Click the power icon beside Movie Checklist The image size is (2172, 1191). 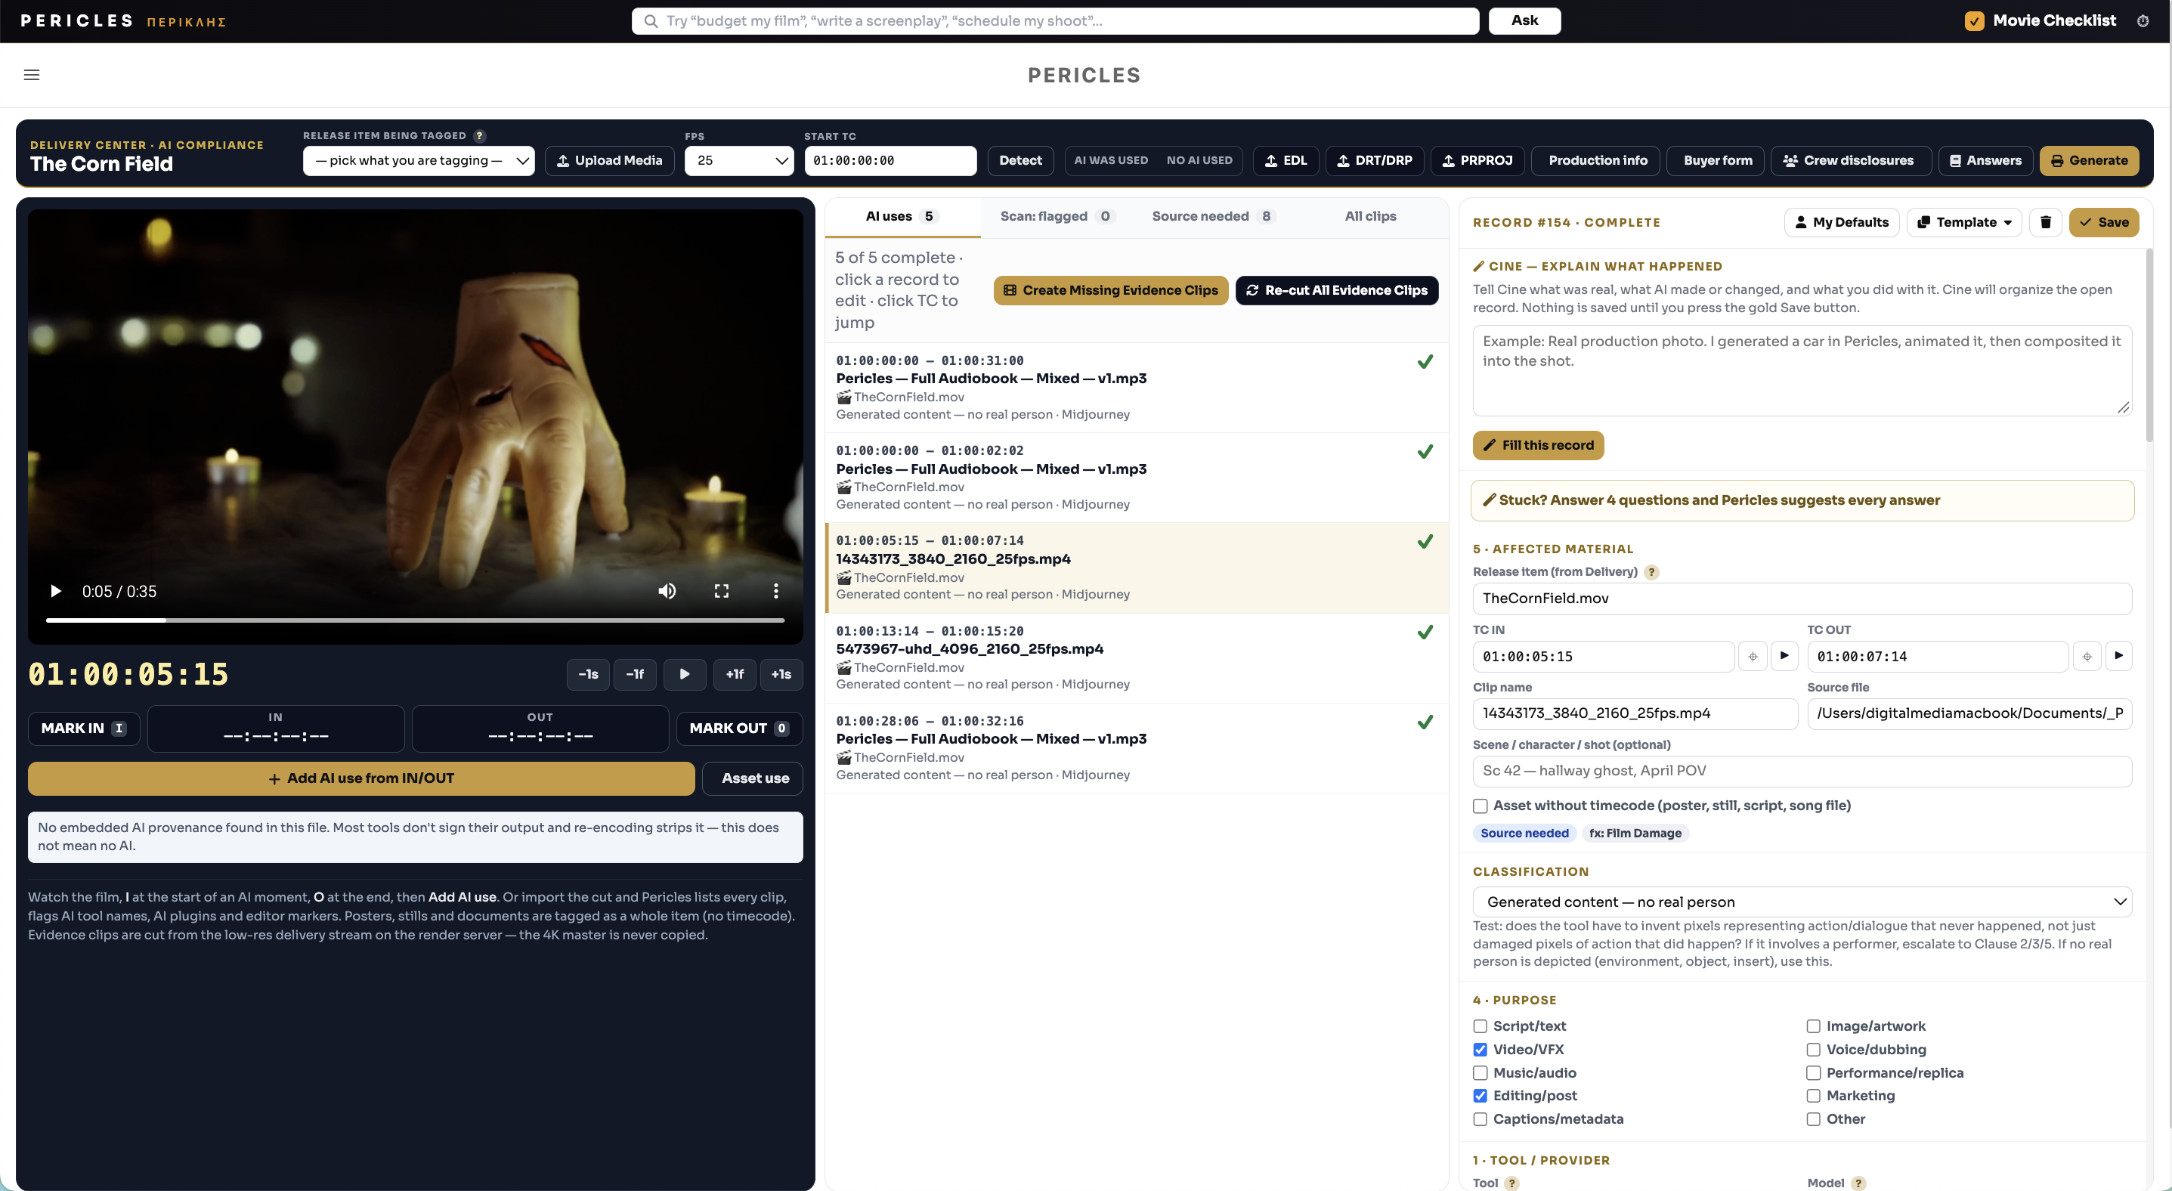(2143, 21)
